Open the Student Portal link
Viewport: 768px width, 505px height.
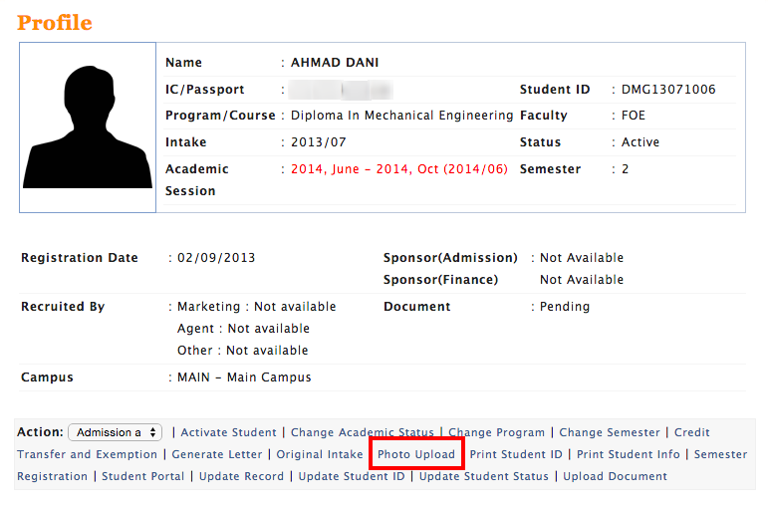pos(143,476)
